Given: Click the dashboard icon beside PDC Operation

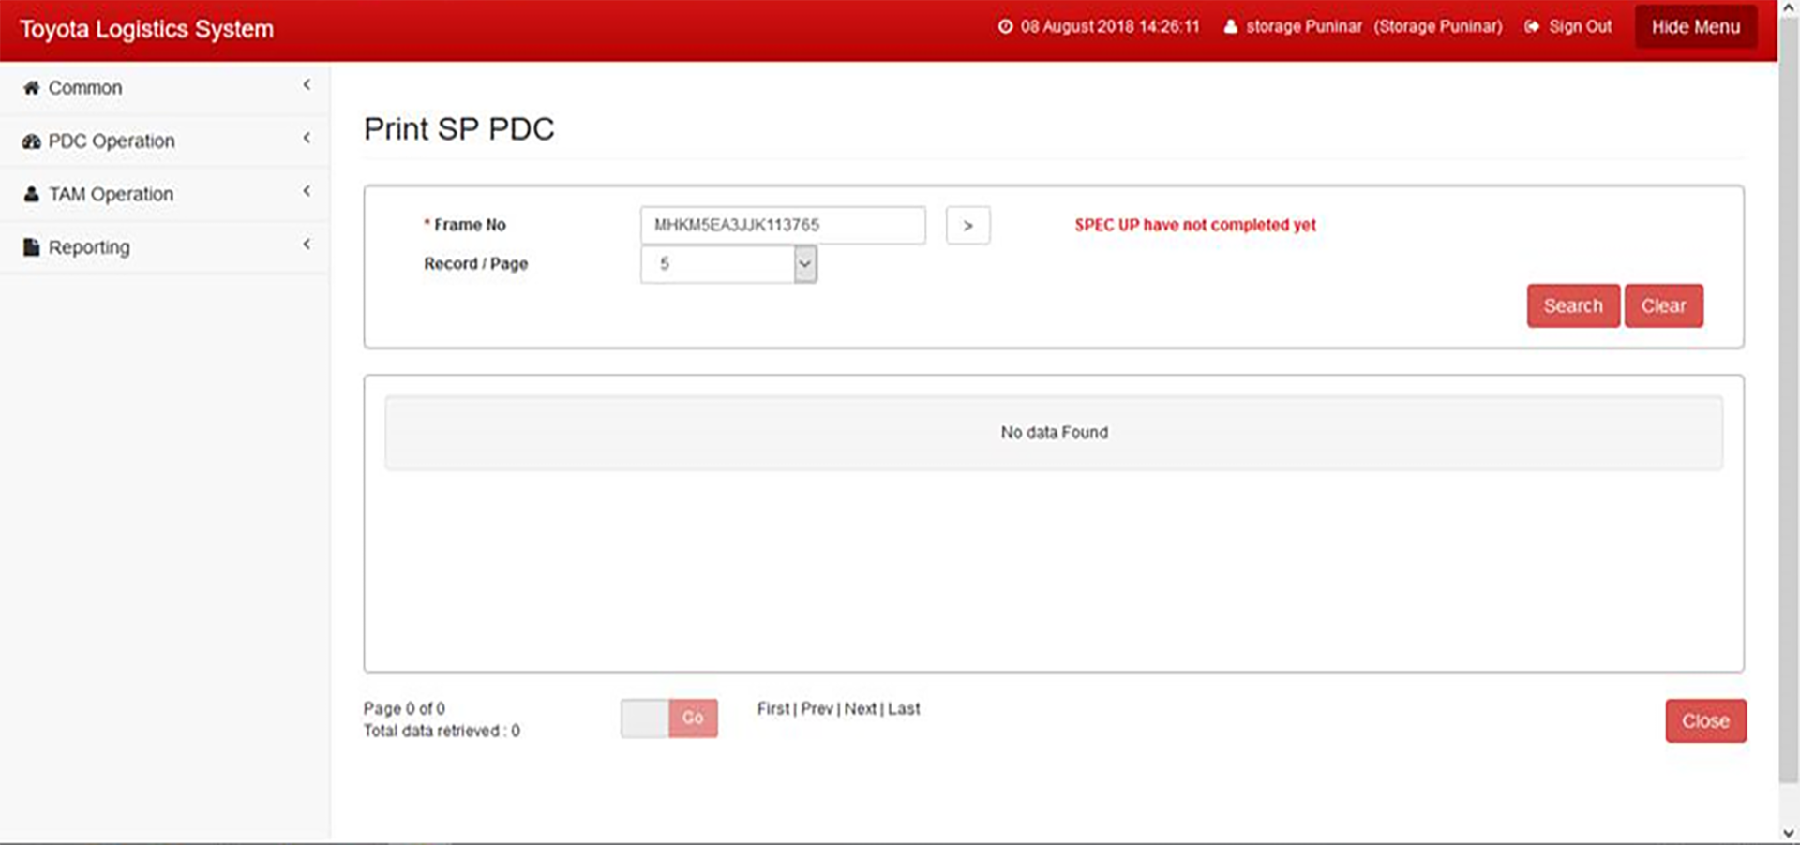Looking at the screenshot, I should tap(31, 141).
